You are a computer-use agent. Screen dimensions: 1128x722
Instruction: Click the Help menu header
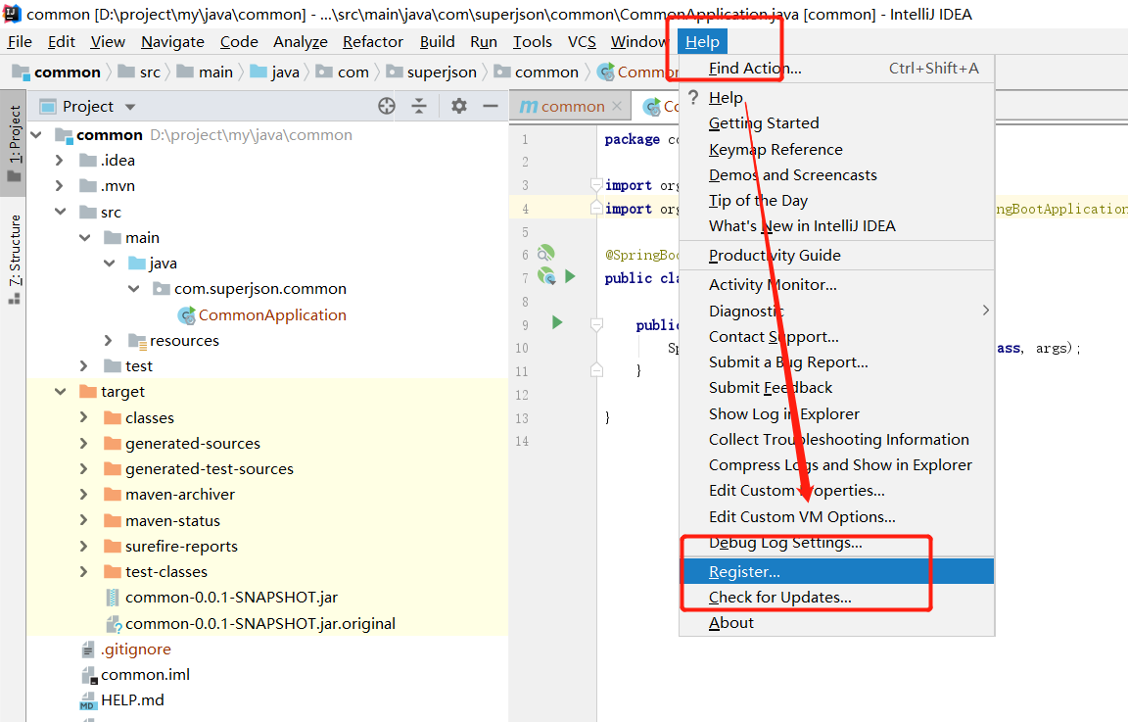[702, 42]
